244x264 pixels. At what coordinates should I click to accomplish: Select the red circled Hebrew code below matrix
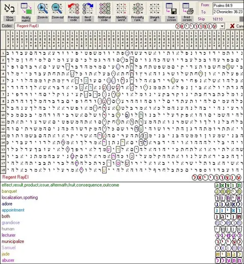coord(217,178)
